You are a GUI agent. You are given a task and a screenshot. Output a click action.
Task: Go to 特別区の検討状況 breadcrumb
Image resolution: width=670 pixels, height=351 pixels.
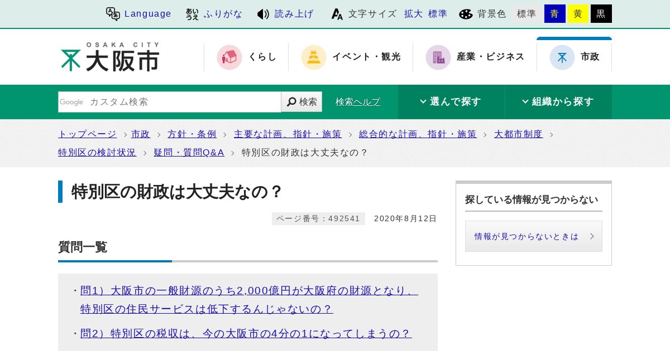pyautogui.click(x=97, y=153)
